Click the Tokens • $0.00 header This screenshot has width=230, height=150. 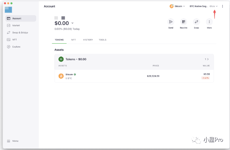point(76,59)
